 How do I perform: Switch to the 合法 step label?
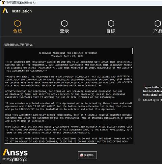point(18,31)
